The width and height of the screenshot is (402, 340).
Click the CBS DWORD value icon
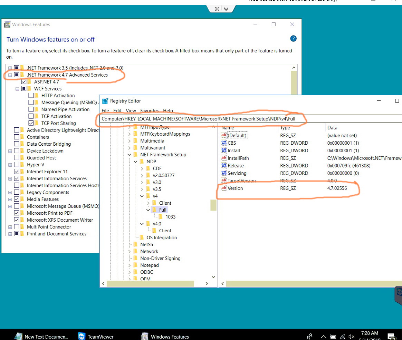224,143
